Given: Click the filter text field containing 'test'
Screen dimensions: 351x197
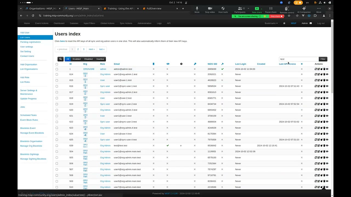Looking at the screenshot, I should [299, 59].
